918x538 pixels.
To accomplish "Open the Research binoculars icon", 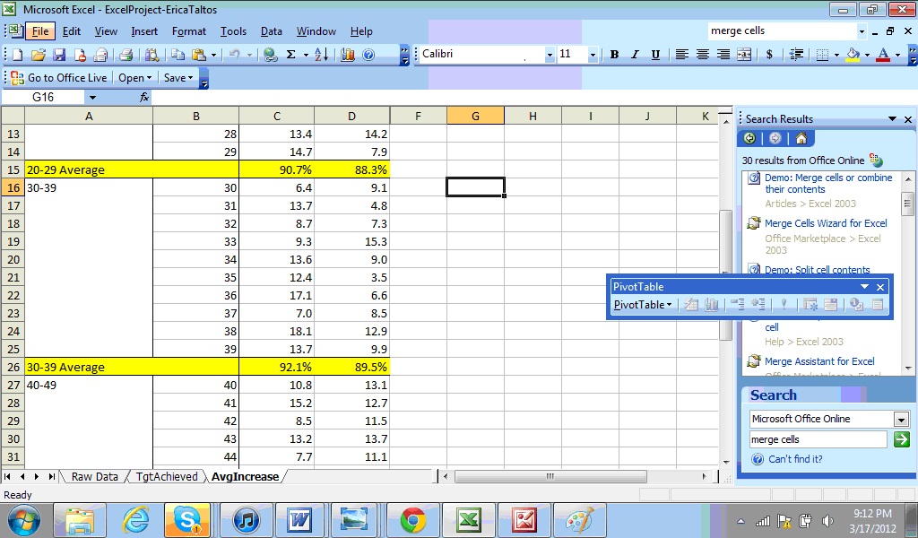I will click(x=152, y=55).
